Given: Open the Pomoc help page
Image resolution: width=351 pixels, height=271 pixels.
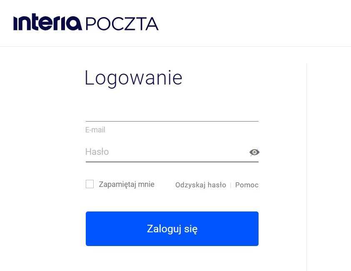Looking at the screenshot, I should coord(246,184).
